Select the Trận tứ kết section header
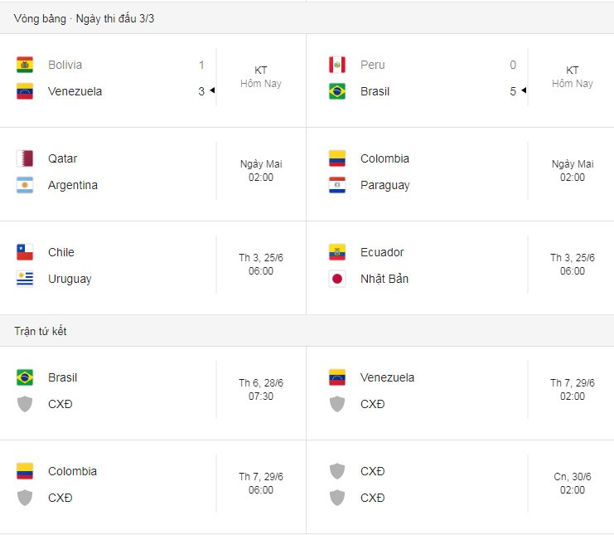Screen dimensions: 614x535 (307, 331)
